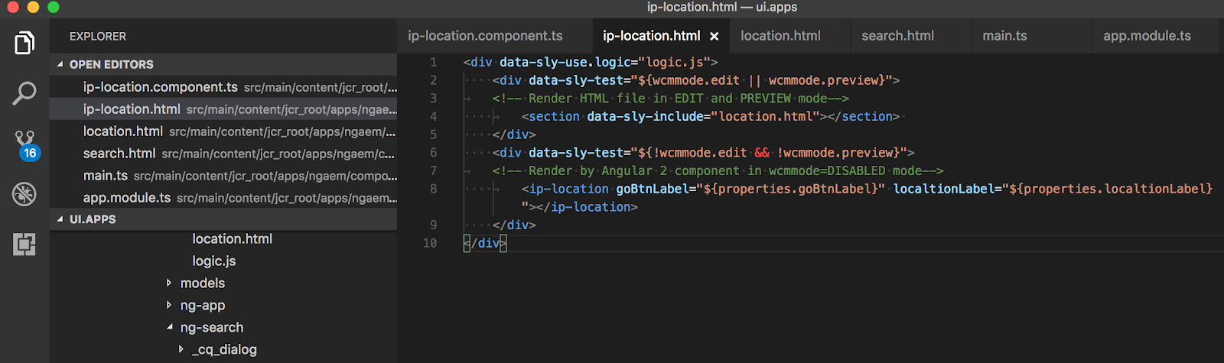The image size is (1224, 363).
Task: Close the ip-location.html editor tab
Action: coord(714,36)
